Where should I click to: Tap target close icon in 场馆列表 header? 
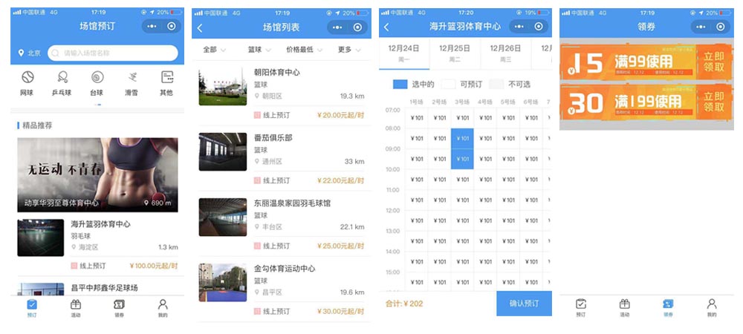point(357,27)
